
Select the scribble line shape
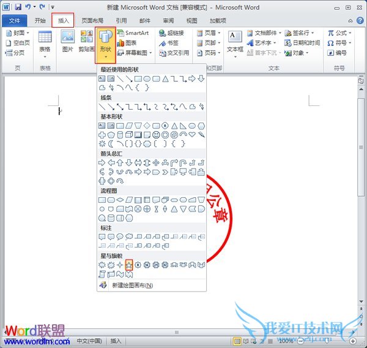tap(201, 107)
